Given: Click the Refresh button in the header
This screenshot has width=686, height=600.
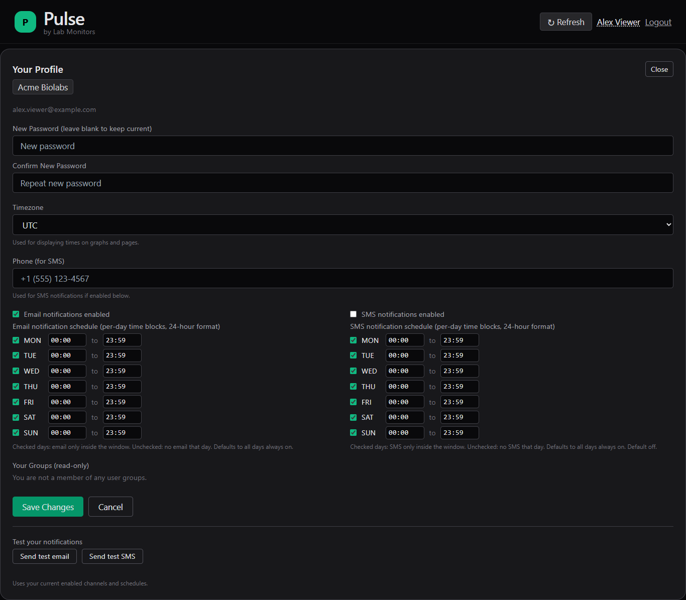Looking at the screenshot, I should click(x=565, y=22).
